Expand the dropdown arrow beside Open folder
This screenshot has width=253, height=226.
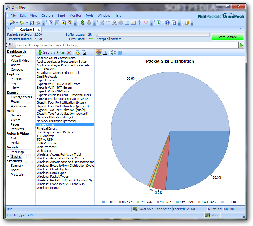tap(27, 23)
